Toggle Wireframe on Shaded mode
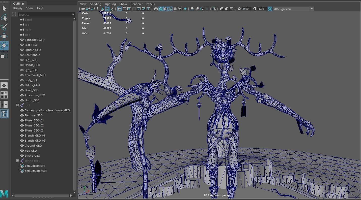 point(170,9)
